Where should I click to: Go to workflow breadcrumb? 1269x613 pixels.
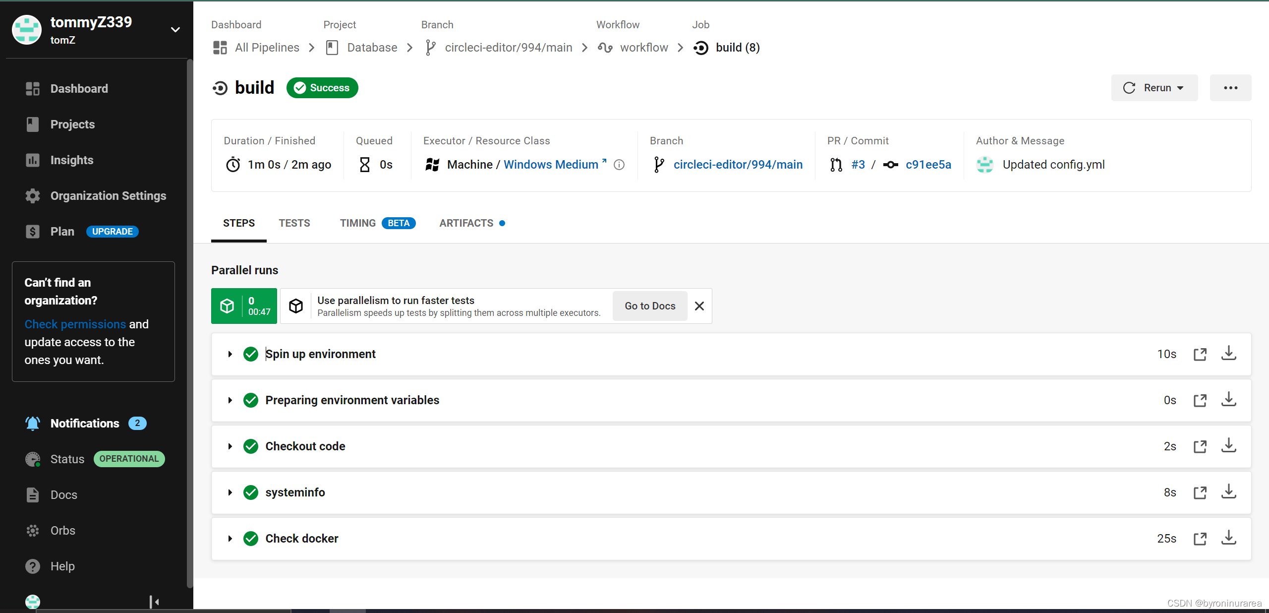pyautogui.click(x=633, y=48)
